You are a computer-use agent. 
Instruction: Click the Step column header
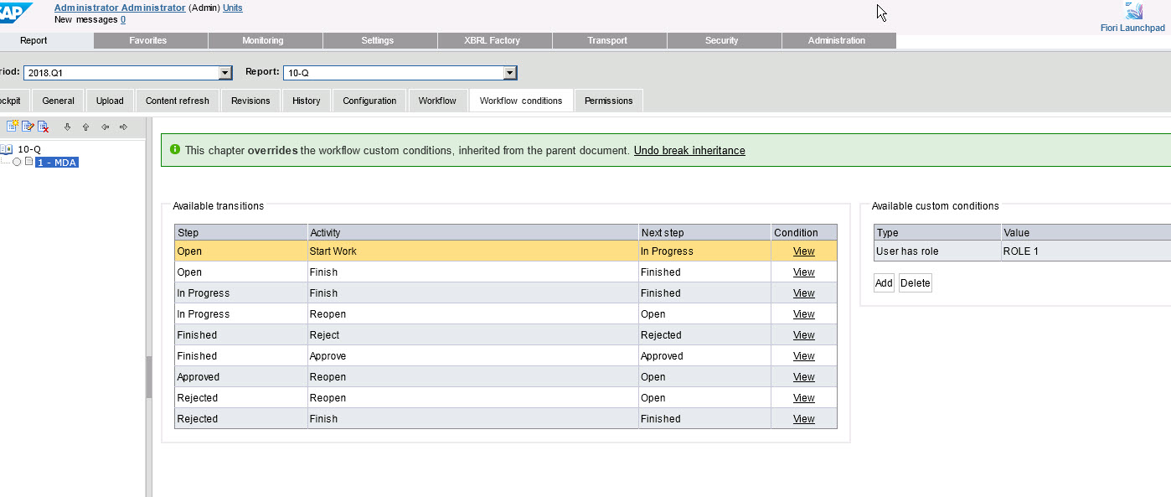241,233
